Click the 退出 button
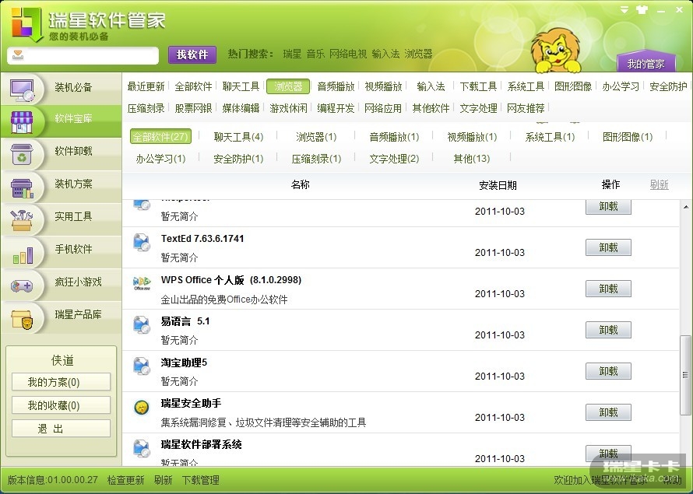 click(x=61, y=429)
